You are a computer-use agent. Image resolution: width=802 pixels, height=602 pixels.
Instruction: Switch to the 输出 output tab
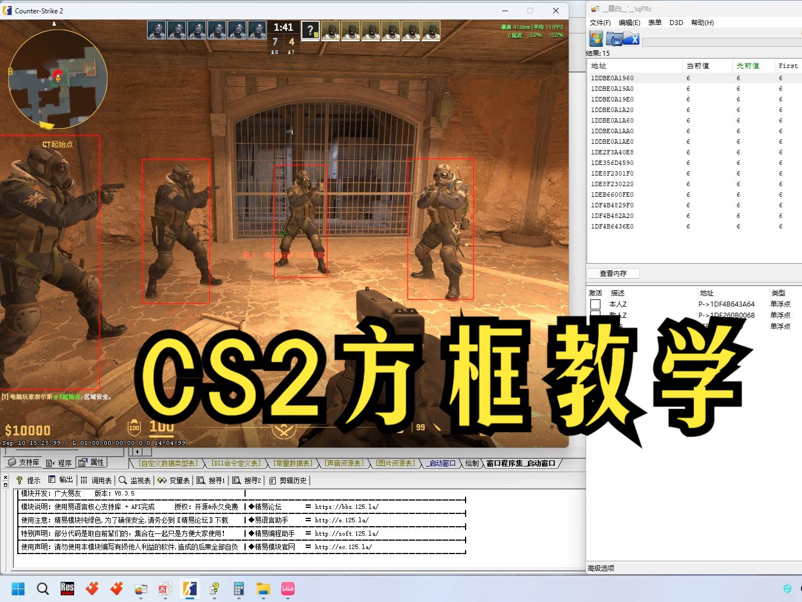60,479
